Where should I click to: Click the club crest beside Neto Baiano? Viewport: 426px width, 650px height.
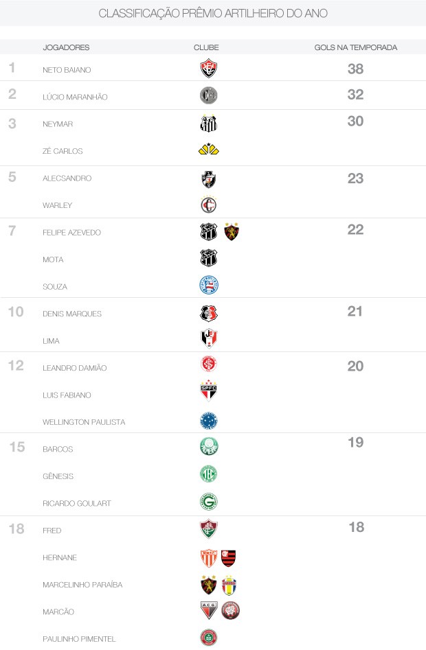point(208,69)
